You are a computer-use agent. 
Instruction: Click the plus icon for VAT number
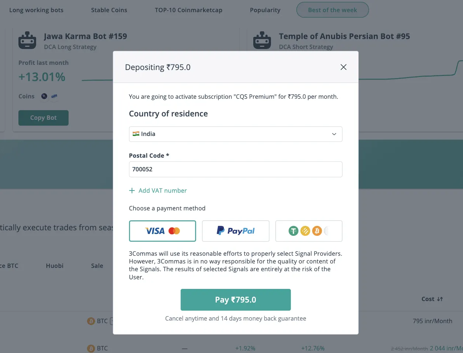point(132,191)
